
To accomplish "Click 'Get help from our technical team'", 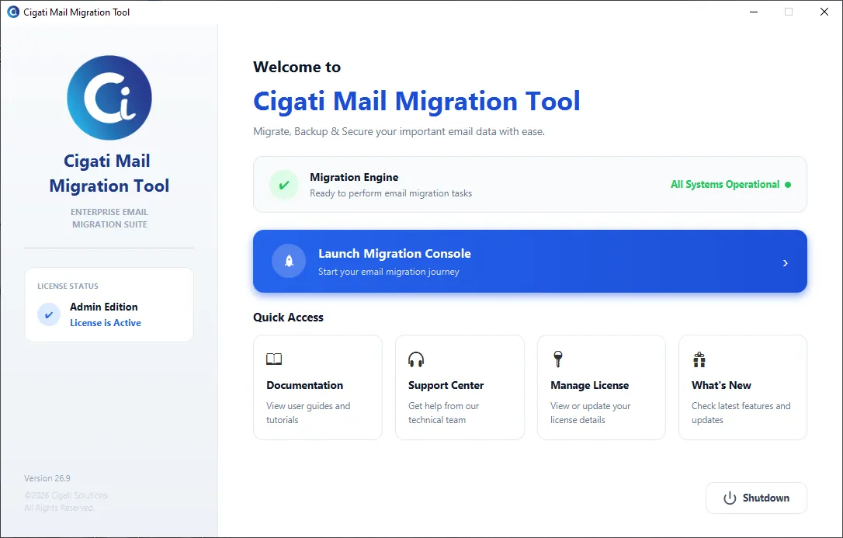I will [443, 413].
